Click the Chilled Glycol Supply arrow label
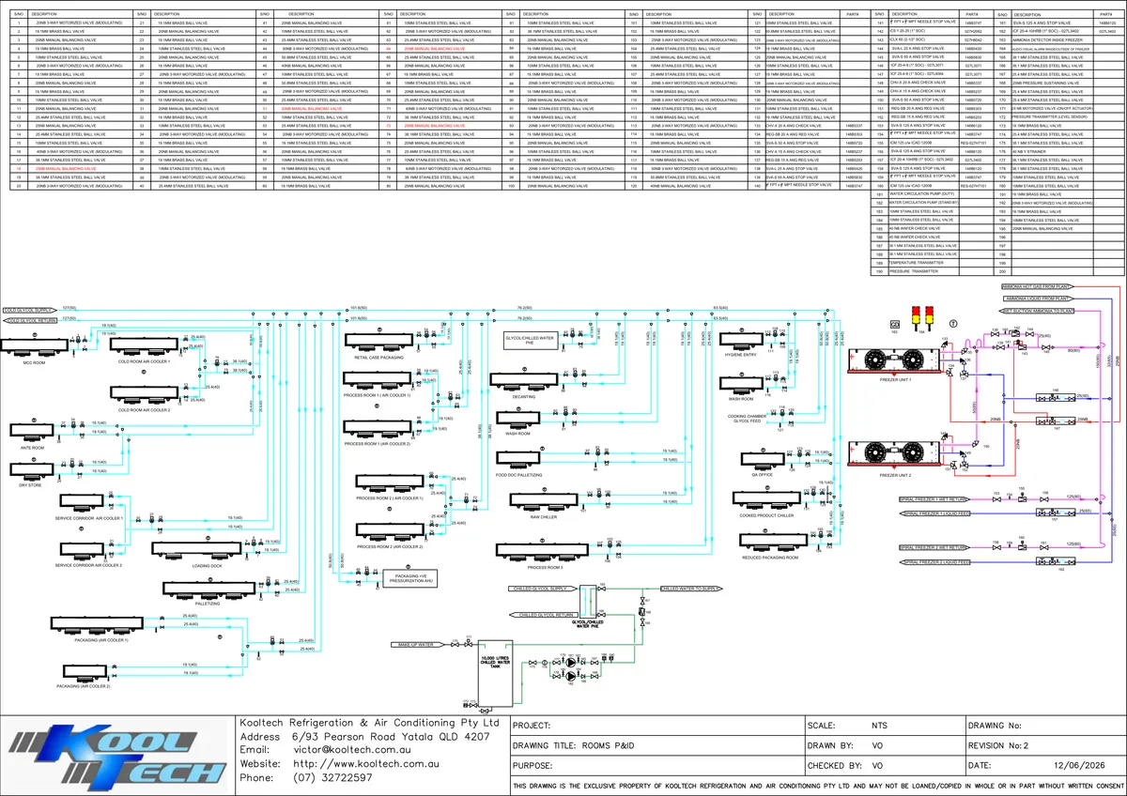 [x=543, y=589]
